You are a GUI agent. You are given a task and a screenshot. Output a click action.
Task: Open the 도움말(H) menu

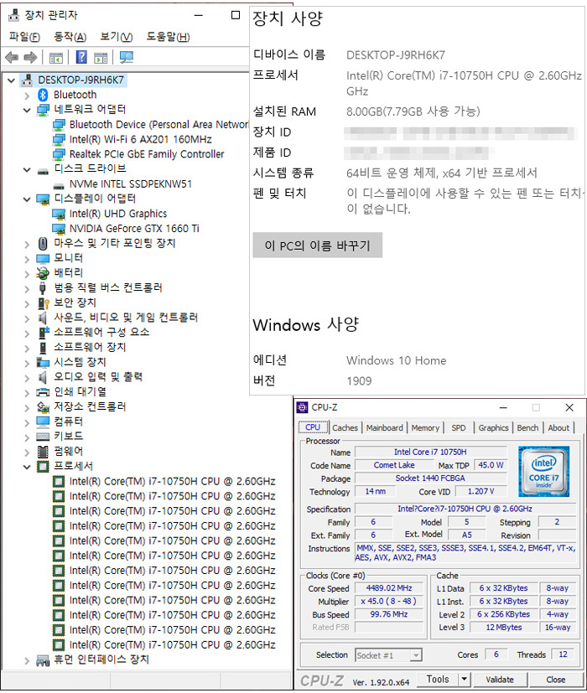click(x=168, y=37)
